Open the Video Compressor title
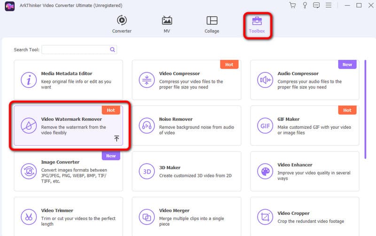Viewport: 376px width, 236px height. click(180, 74)
